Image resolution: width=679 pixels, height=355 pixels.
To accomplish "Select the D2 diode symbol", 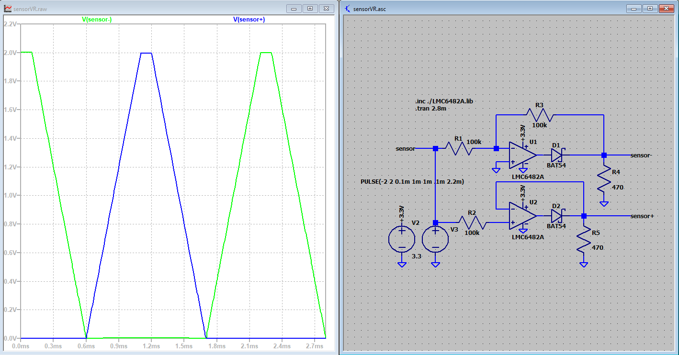I will point(556,216).
